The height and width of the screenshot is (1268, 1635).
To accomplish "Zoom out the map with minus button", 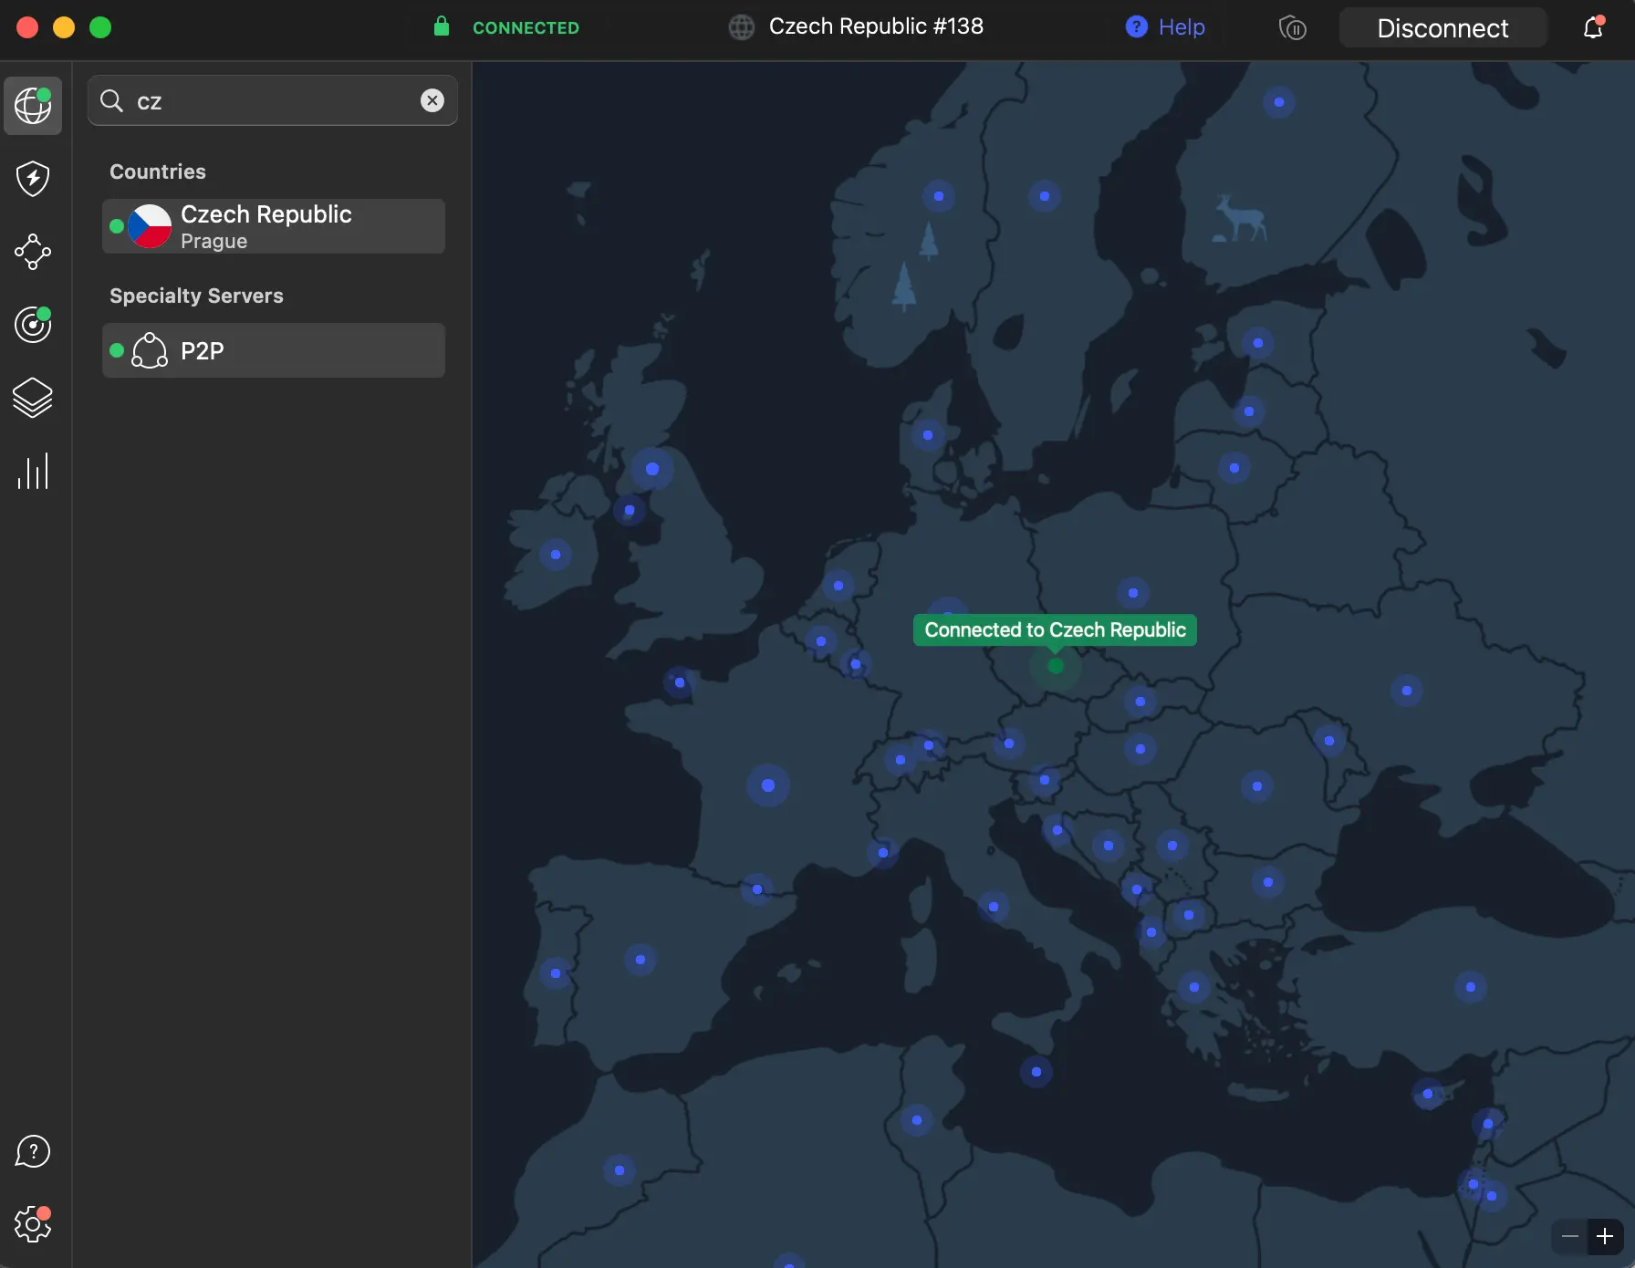I will (1570, 1236).
